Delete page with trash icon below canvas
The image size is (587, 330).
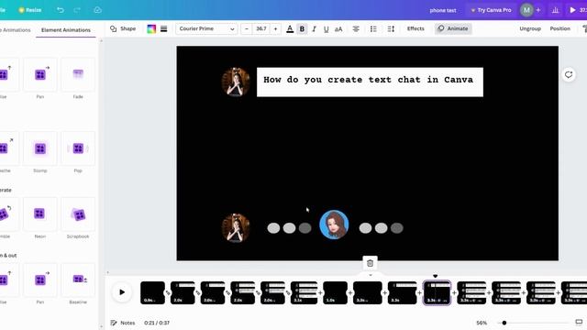click(370, 263)
